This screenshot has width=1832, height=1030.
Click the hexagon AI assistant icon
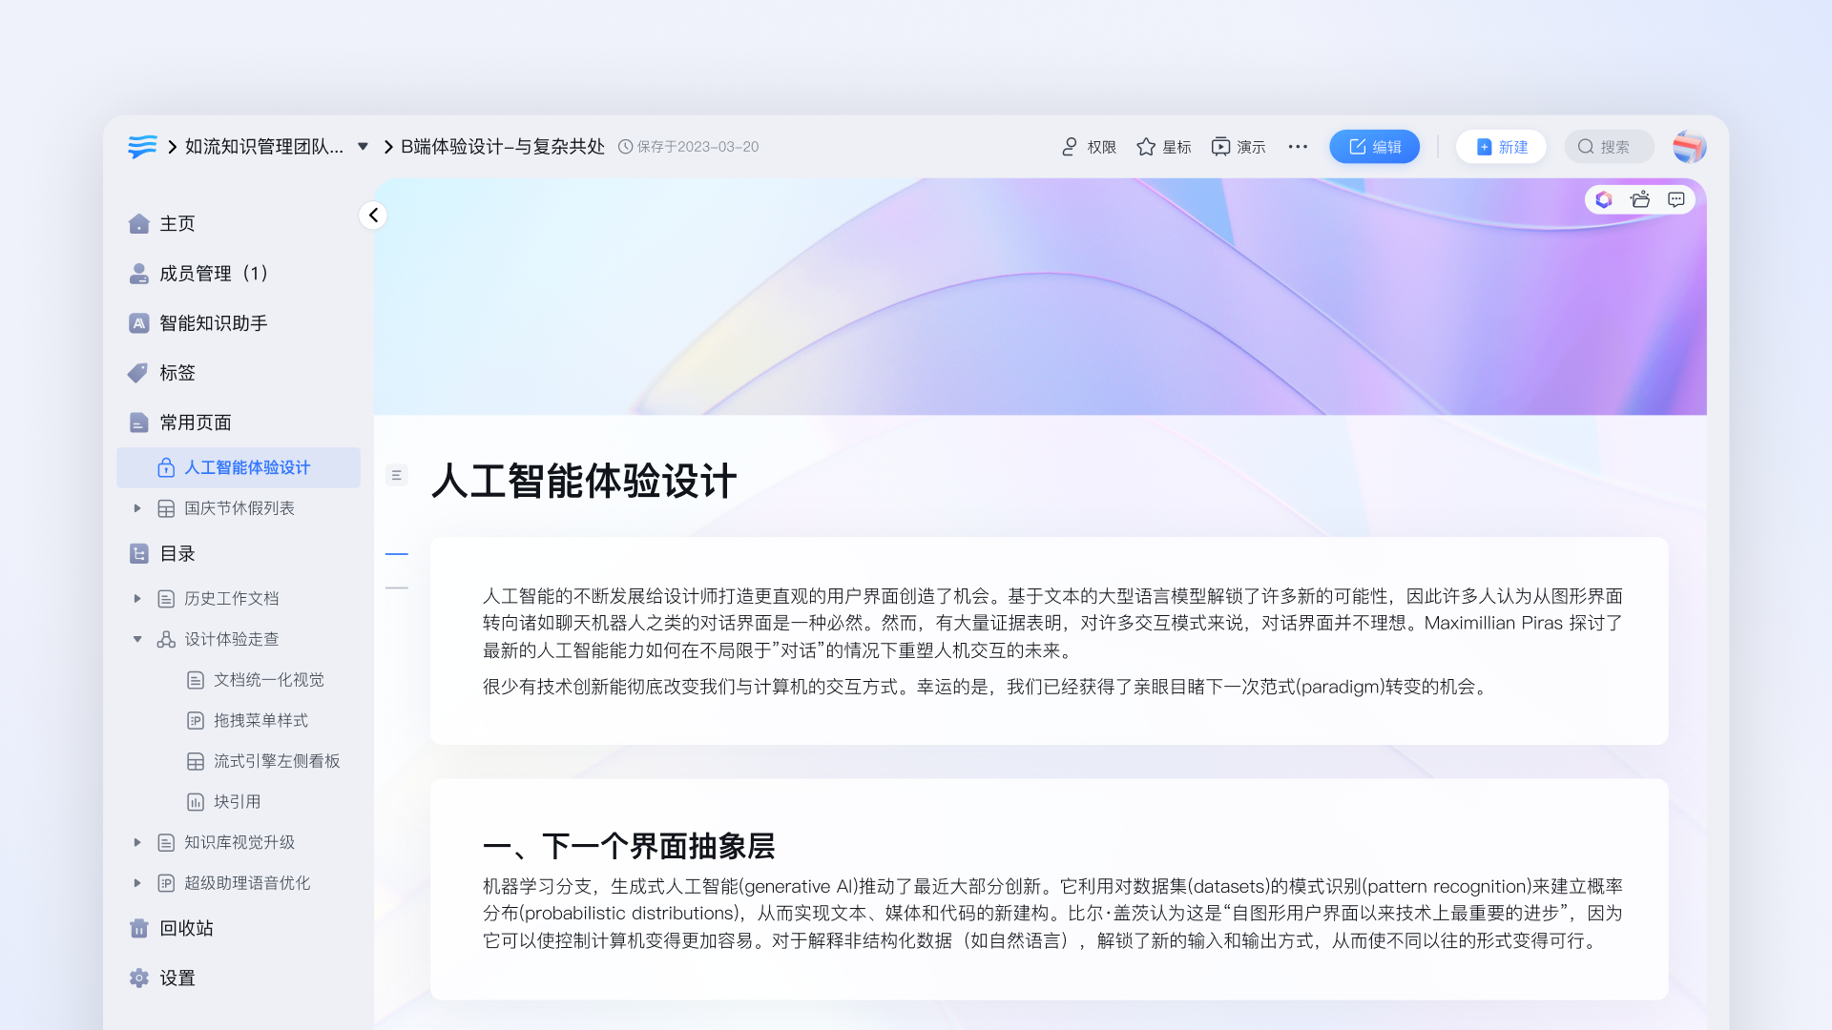pyautogui.click(x=1604, y=199)
